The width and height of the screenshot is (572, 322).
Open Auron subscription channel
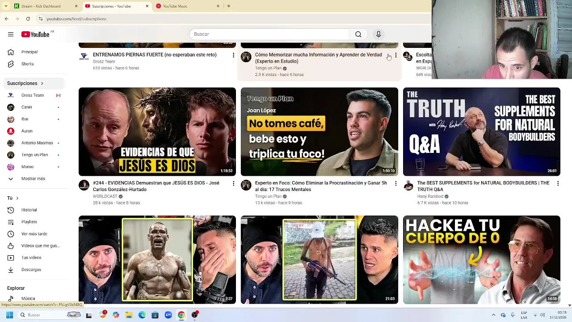point(34,131)
